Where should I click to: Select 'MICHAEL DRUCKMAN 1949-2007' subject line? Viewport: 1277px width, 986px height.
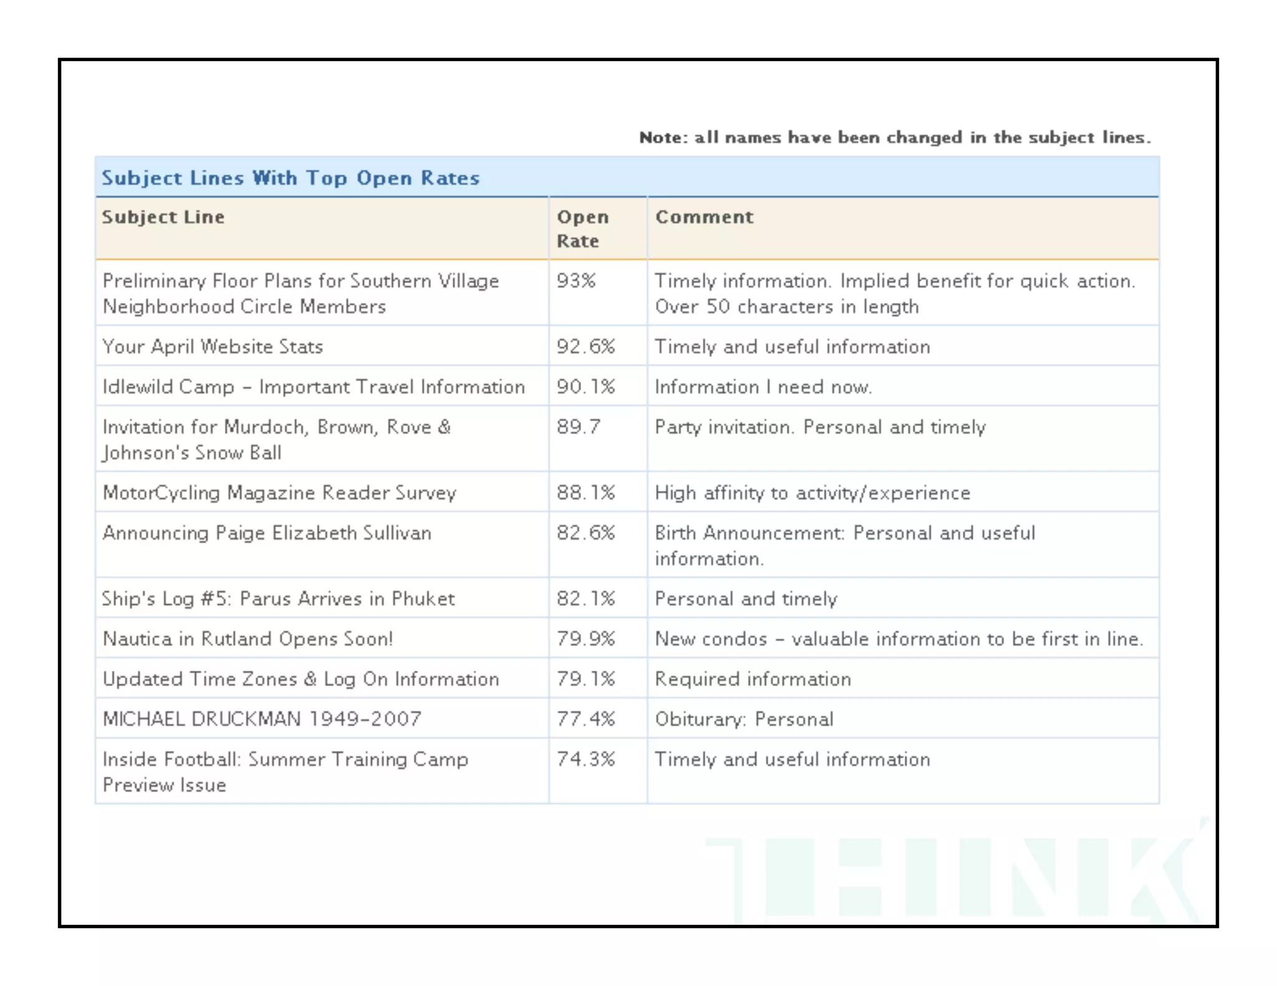tap(262, 719)
